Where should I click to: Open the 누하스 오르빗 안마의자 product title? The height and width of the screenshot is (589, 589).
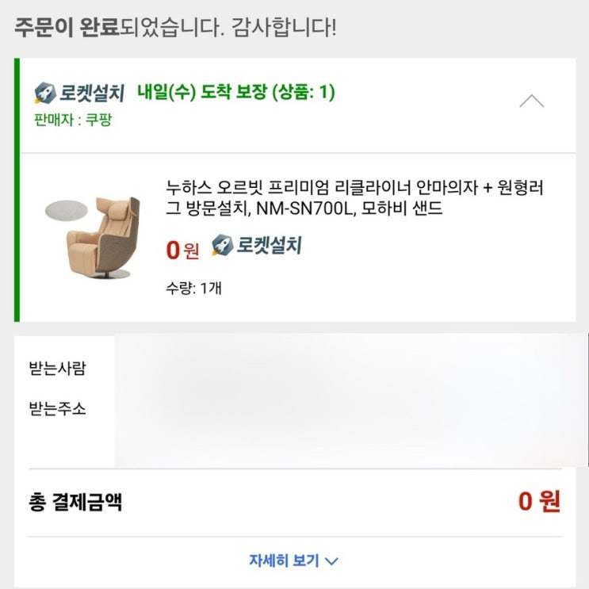pos(355,198)
